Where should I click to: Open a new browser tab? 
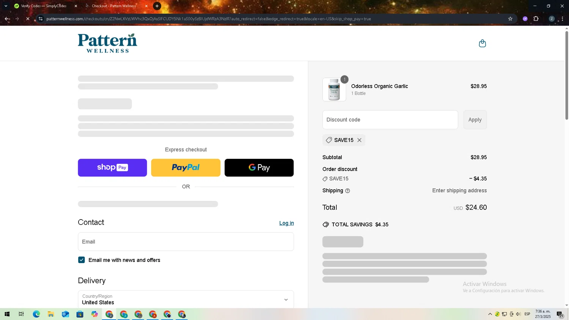pyautogui.click(x=157, y=6)
